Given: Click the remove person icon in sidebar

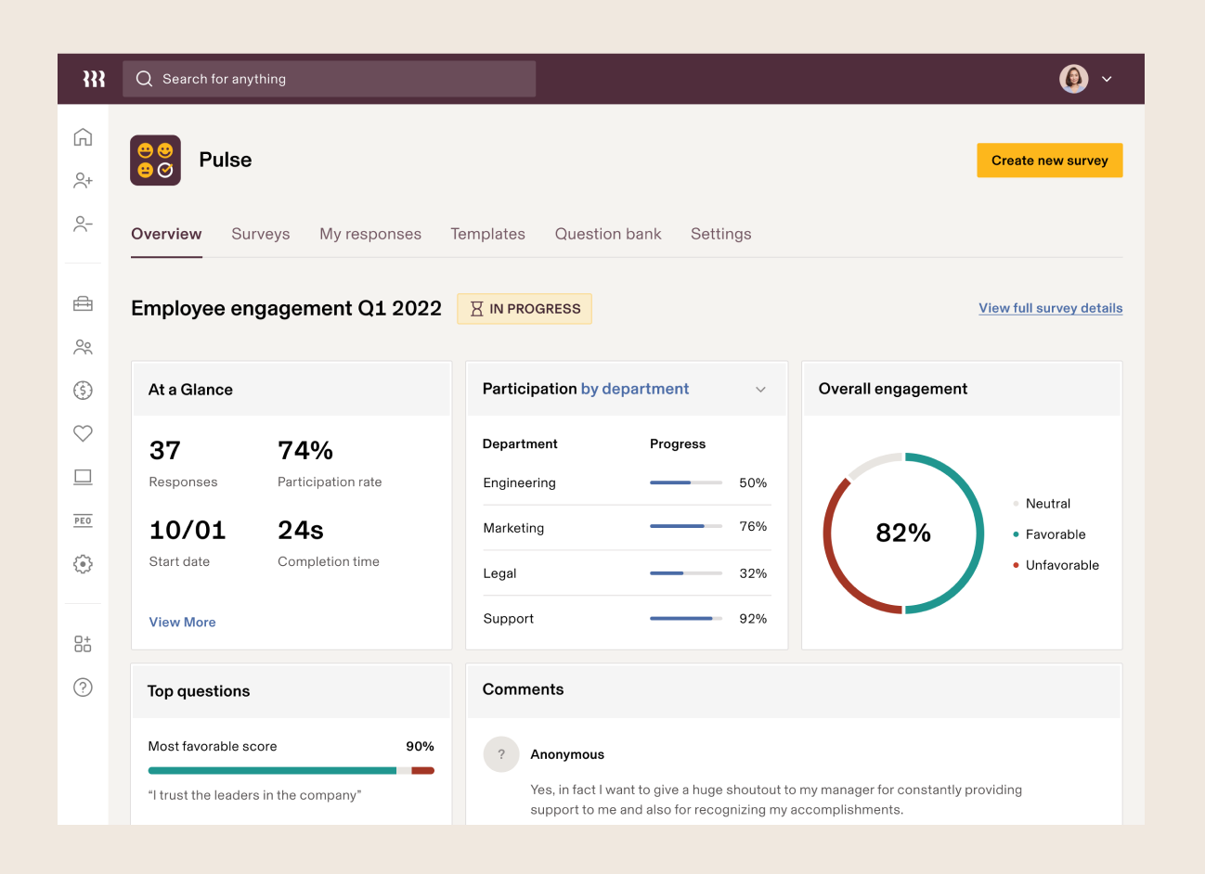Looking at the screenshot, I should click(x=83, y=224).
